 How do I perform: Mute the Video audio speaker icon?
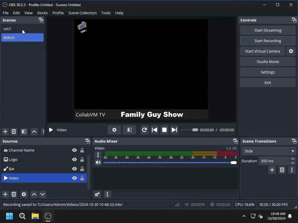coord(98,162)
